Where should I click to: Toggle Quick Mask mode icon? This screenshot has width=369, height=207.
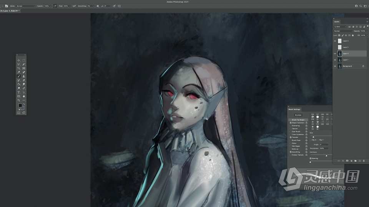(x=18, y=112)
